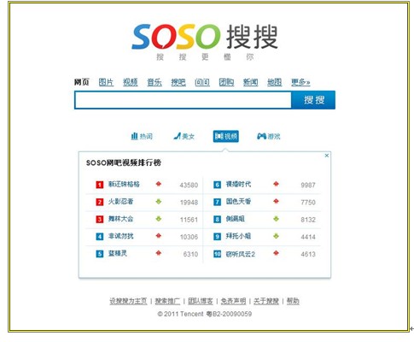This screenshot has width=414, height=342.
Task: Open the rank 8 video title link
Action: coord(236,219)
